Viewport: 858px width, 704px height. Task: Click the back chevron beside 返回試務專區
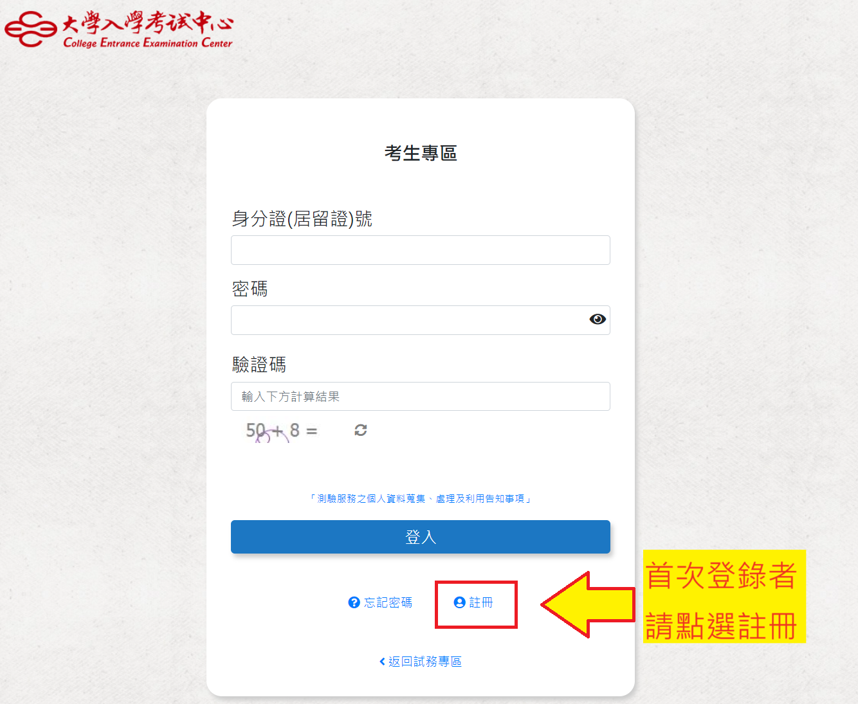[382, 662]
